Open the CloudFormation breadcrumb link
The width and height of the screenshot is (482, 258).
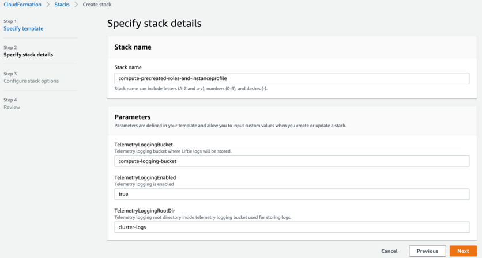point(22,5)
